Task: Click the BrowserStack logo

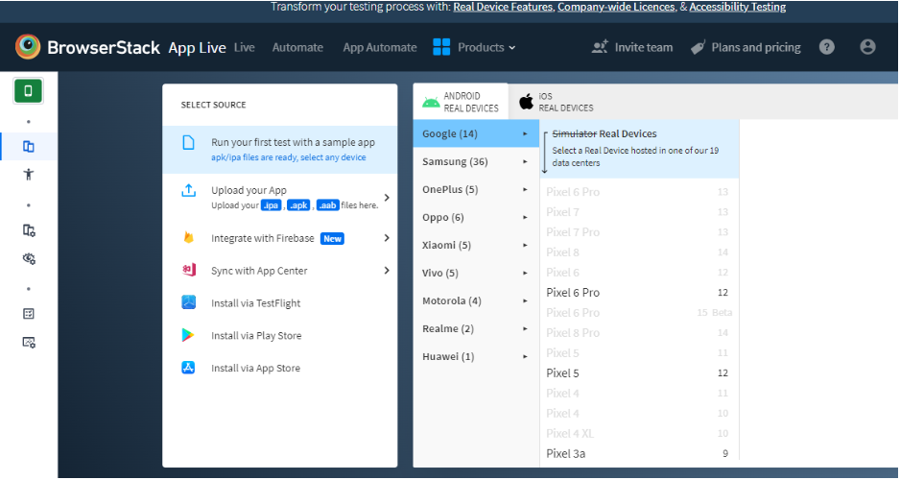Action: 28,47
